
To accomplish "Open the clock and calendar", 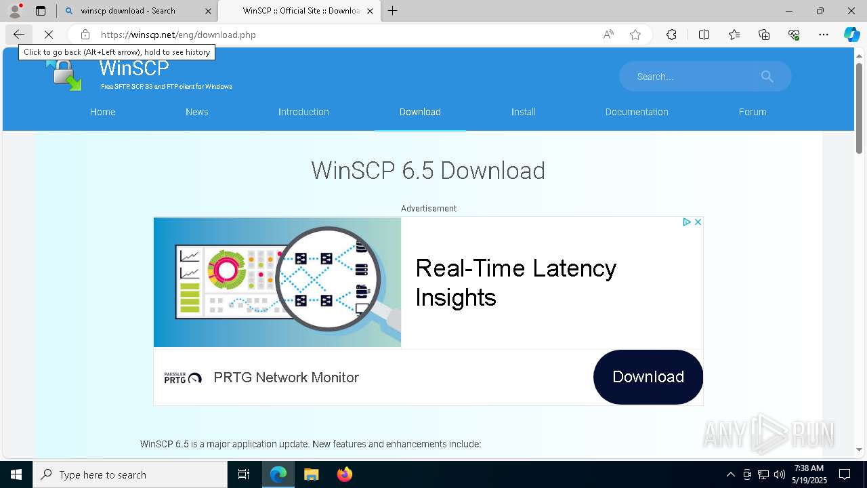I will (x=809, y=474).
